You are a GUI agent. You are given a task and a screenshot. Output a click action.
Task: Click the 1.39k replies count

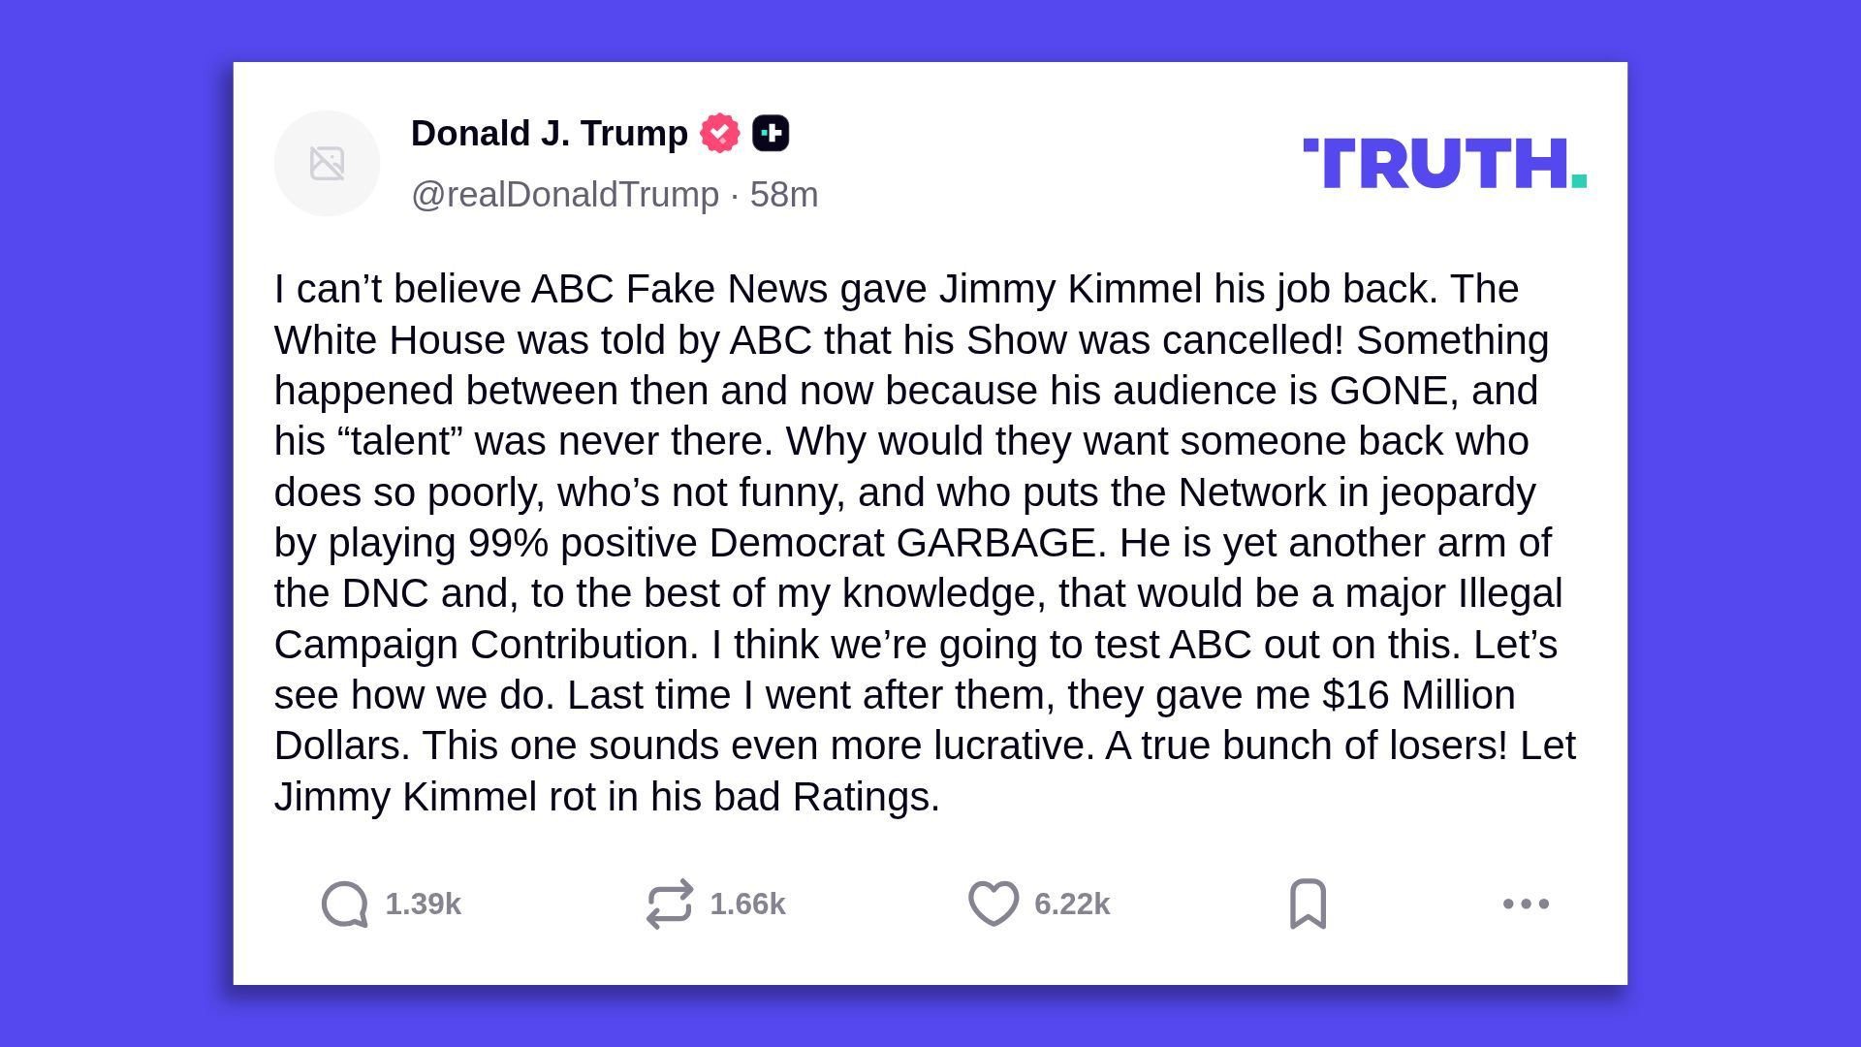pyautogui.click(x=423, y=904)
